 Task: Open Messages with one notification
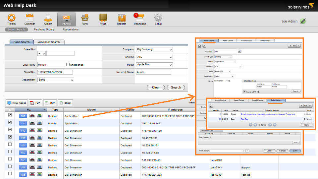point(139,18)
